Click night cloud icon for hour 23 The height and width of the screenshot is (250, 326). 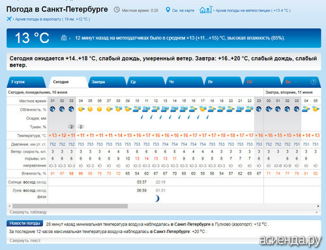(259, 109)
